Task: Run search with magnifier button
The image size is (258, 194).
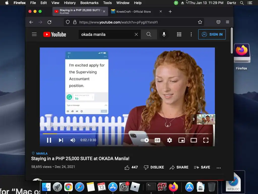Action: [149, 34]
